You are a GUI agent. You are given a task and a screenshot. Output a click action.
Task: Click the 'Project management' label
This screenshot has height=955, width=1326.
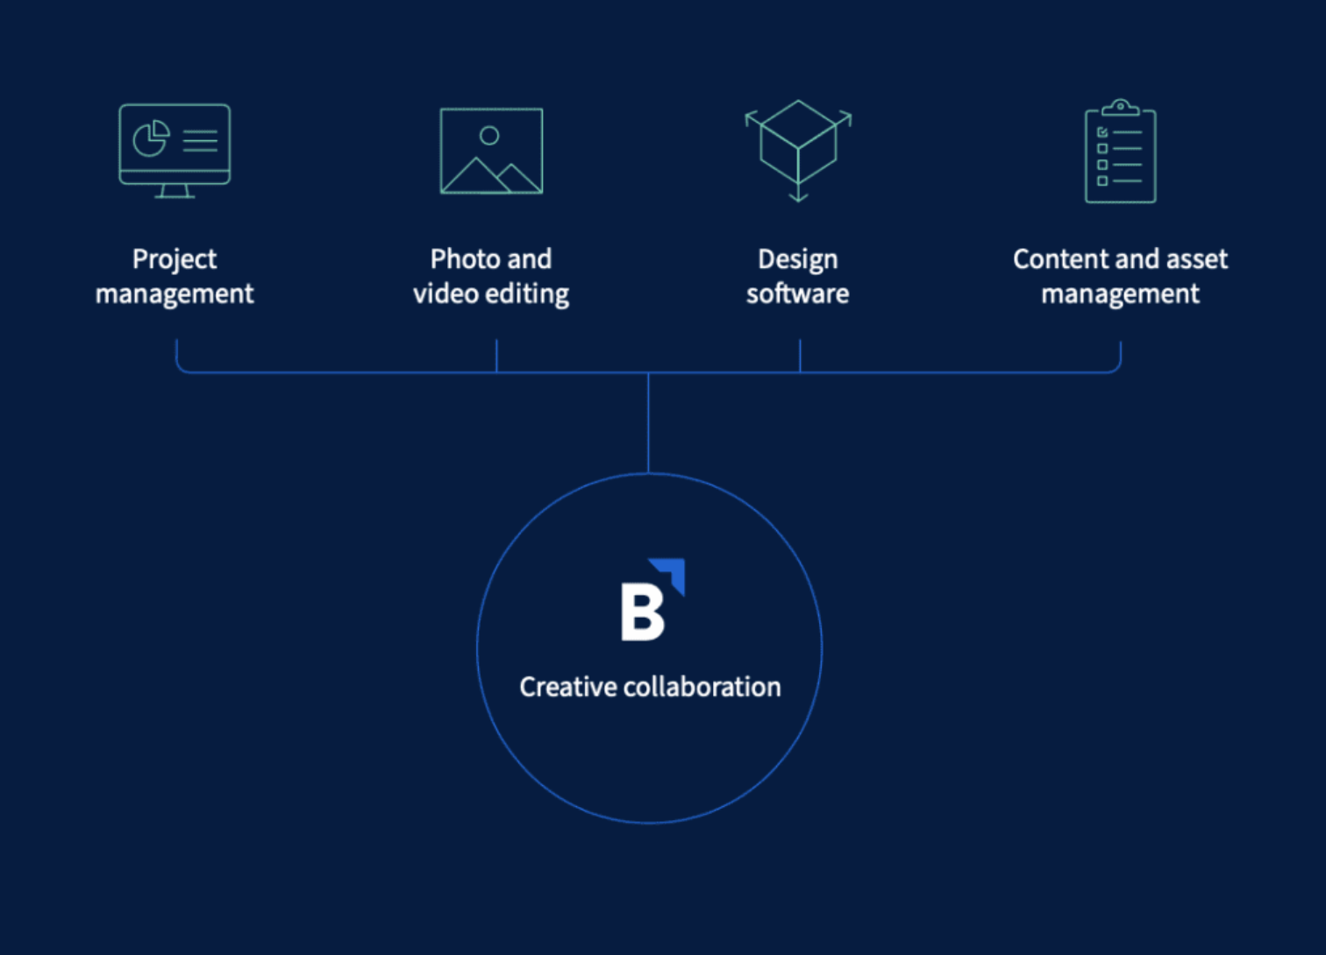click(x=175, y=276)
